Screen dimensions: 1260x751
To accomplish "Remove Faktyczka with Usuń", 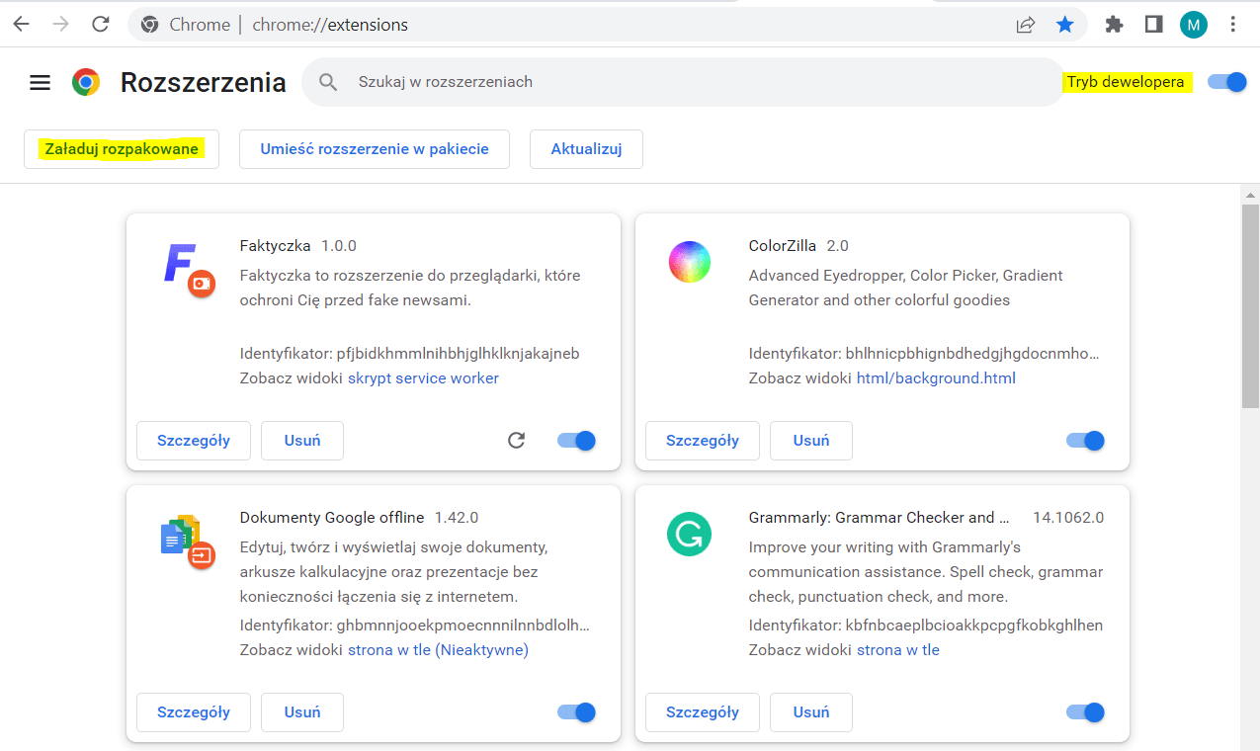I will [x=302, y=441].
